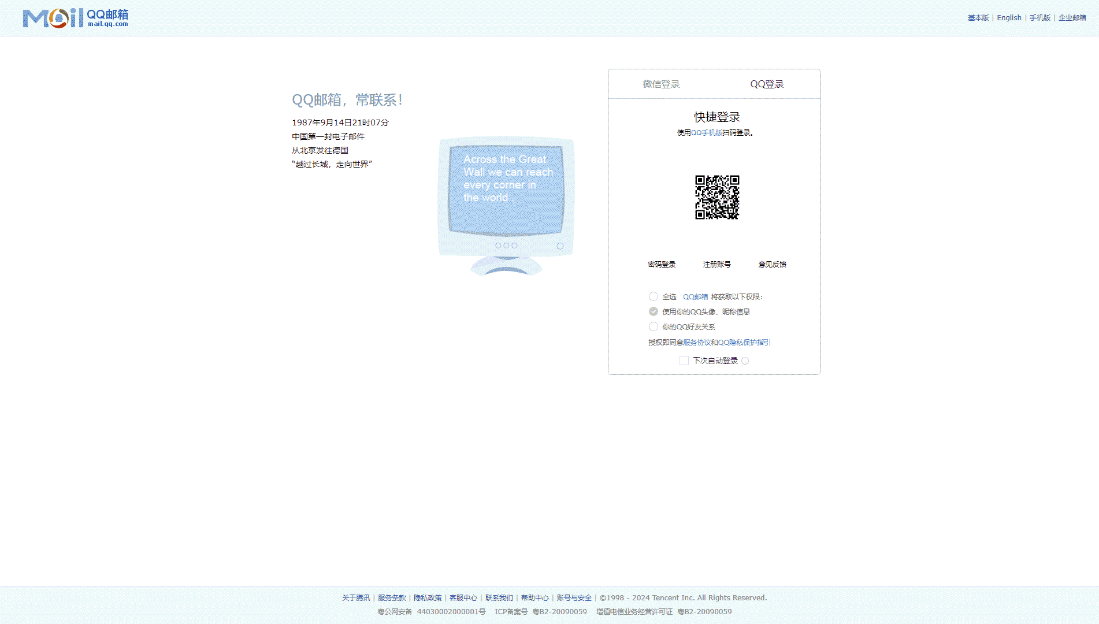
Task: Toggle 你的QQ好友关系 permission
Action: click(654, 326)
